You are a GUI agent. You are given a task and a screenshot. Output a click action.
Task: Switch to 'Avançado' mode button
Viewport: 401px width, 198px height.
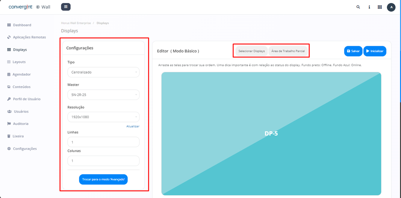(103, 179)
